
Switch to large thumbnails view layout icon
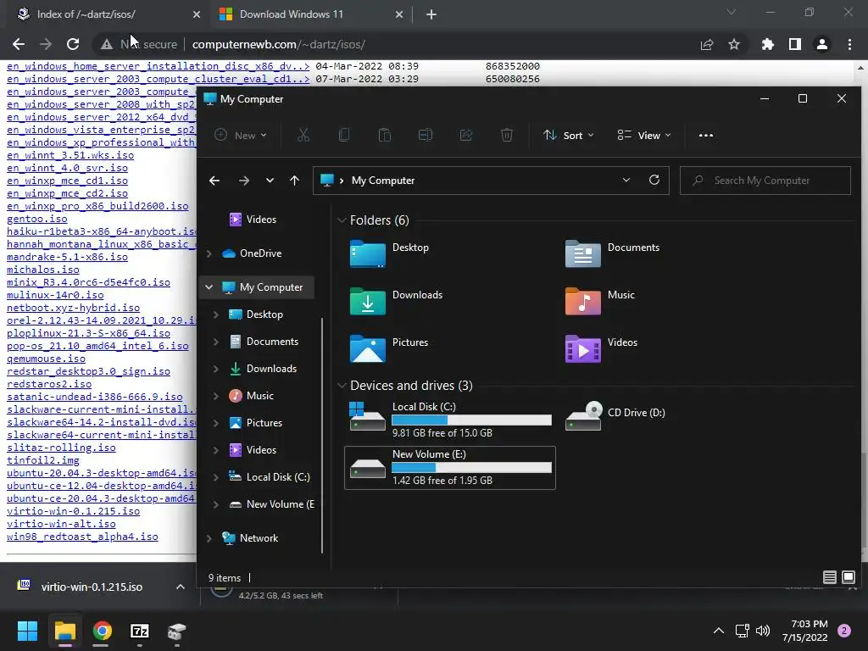click(848, 577)
